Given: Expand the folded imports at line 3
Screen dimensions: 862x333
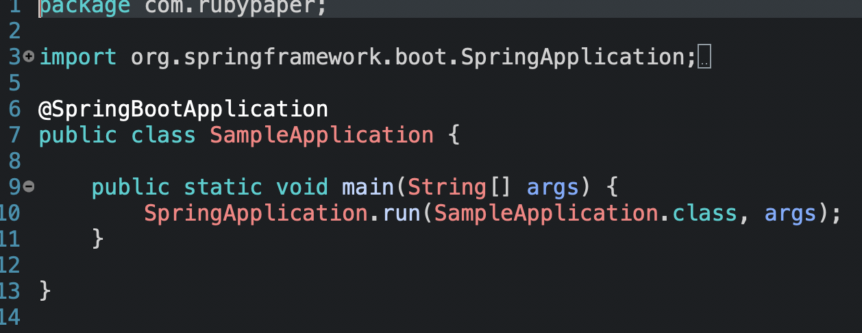Looking at the screenshot, I should tap(28, 56).
